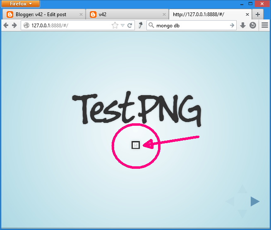Open a new tab with plus button

tap(258, 14)
